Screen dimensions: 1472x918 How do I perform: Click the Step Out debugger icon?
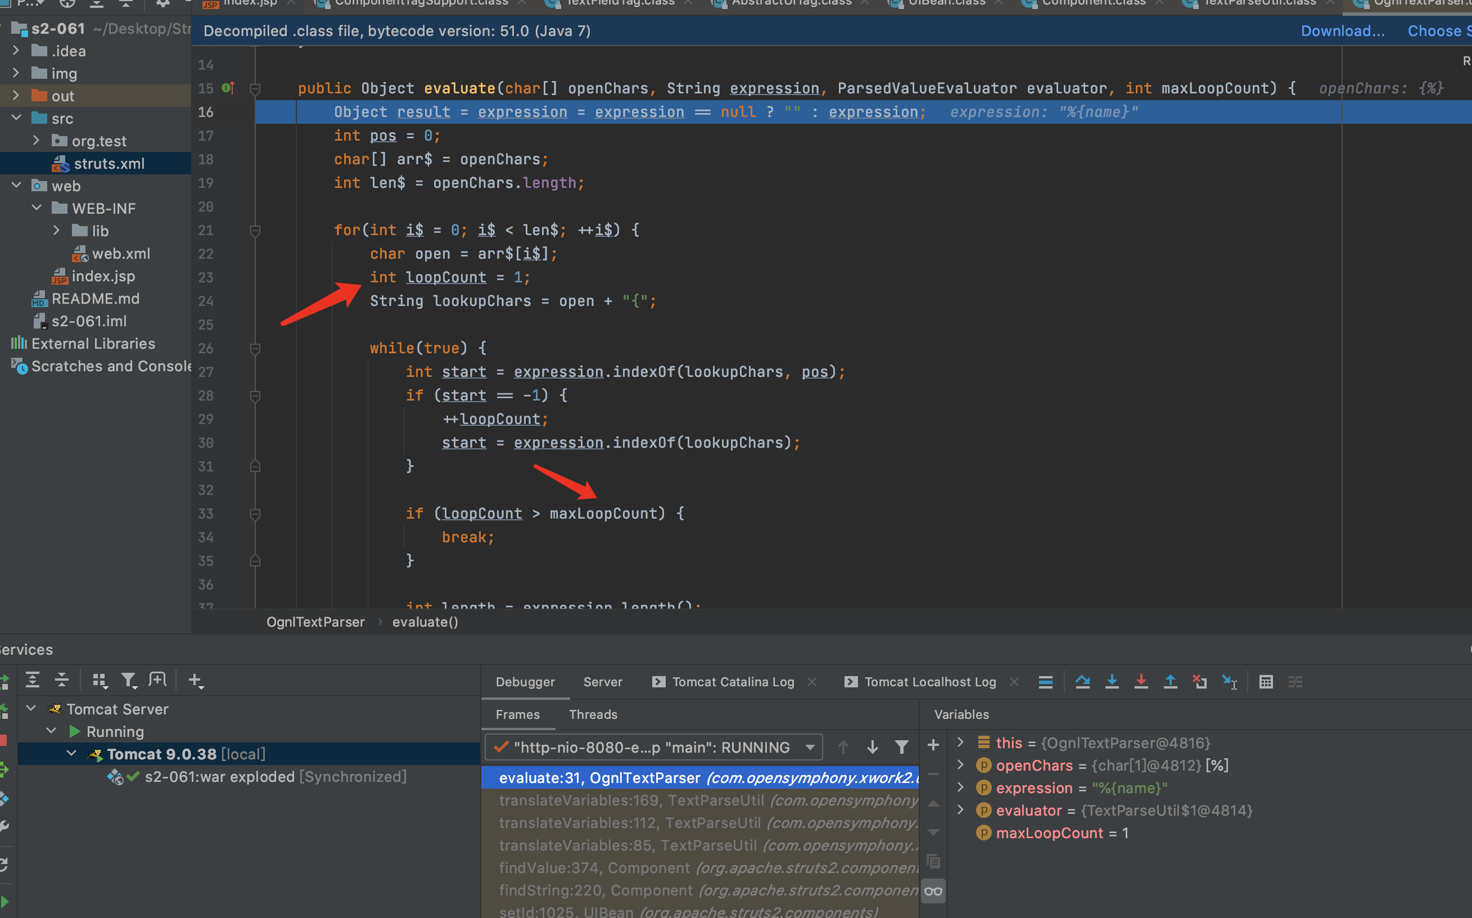(x=1170, y=682)
